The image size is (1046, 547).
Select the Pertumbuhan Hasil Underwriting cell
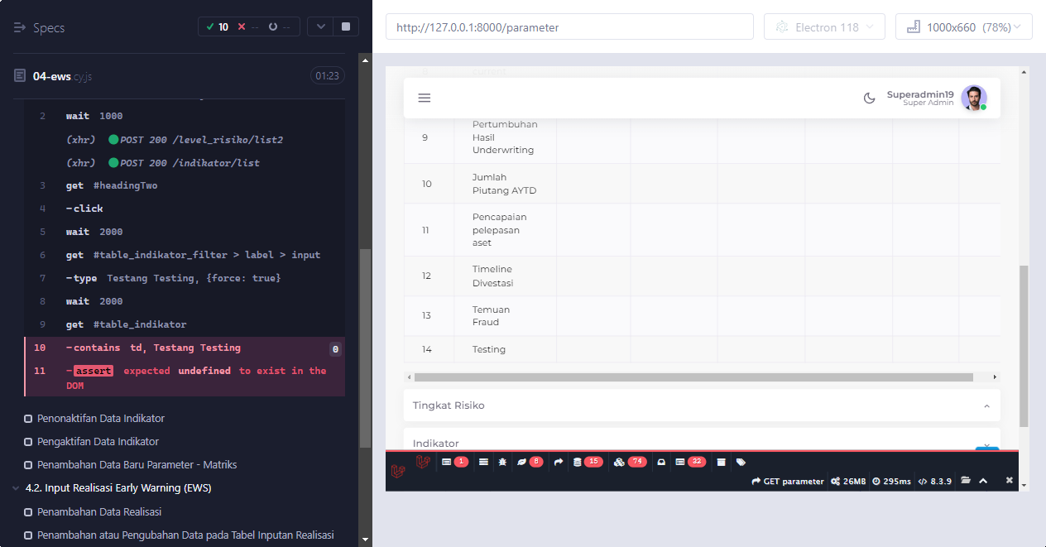tap(505, 137)
